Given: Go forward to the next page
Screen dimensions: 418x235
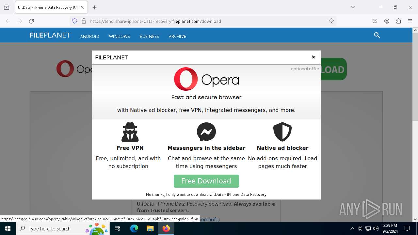Looking at the screenshot, I should 20,21.
